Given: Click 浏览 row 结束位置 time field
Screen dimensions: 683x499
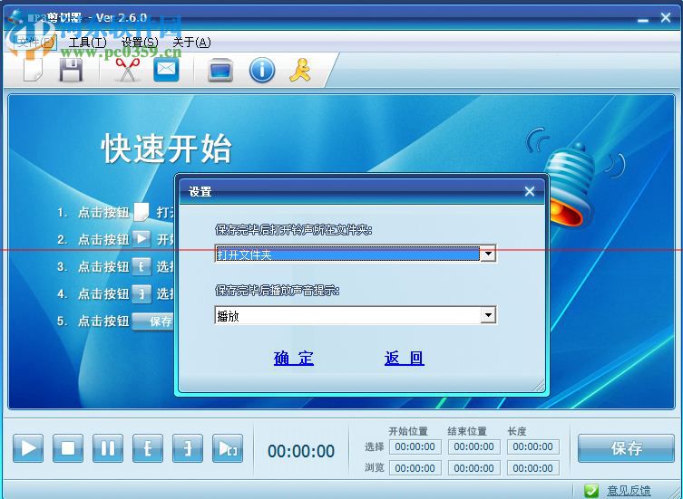Looking at the screenshot, I should click(x=473, y=468).
